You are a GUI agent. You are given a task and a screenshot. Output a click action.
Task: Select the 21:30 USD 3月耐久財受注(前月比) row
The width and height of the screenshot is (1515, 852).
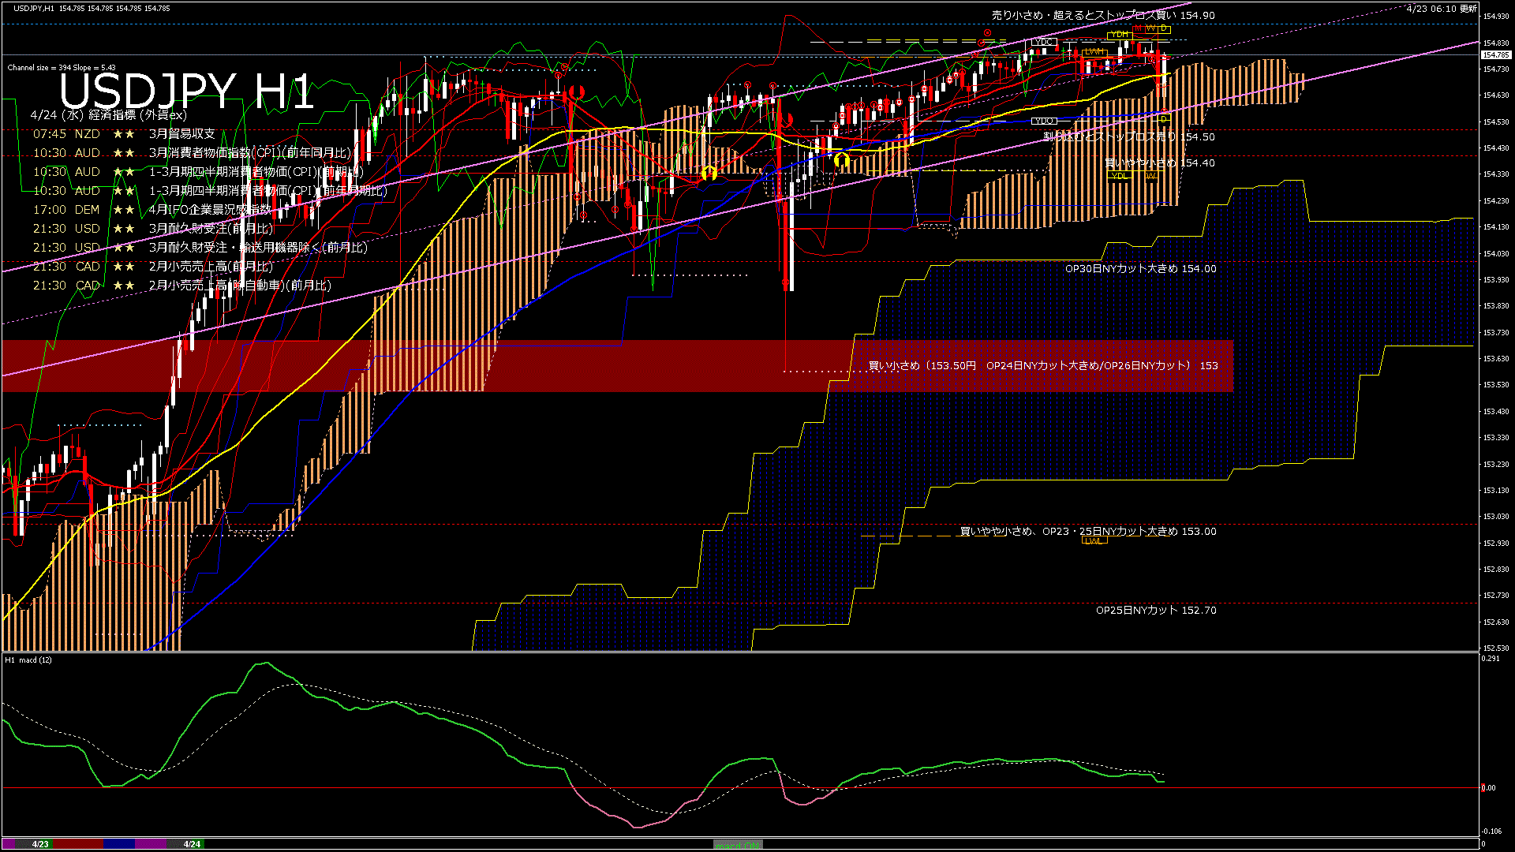152,229
